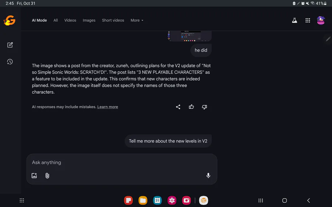The height and width of the screenshot is (207, 332).
Task: Launch the Camera app in taskbar
Action: pos(187,200)
